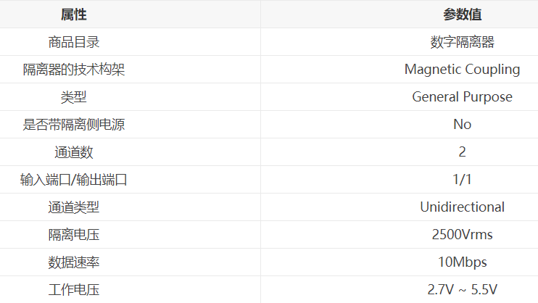This screenshot has height=303, width=538.
Task: Click the Magnetic Coupling value
Action: pos(462,70)
